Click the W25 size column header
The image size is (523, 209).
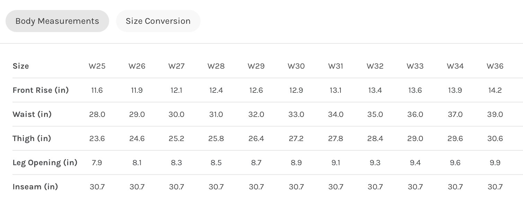97,66
